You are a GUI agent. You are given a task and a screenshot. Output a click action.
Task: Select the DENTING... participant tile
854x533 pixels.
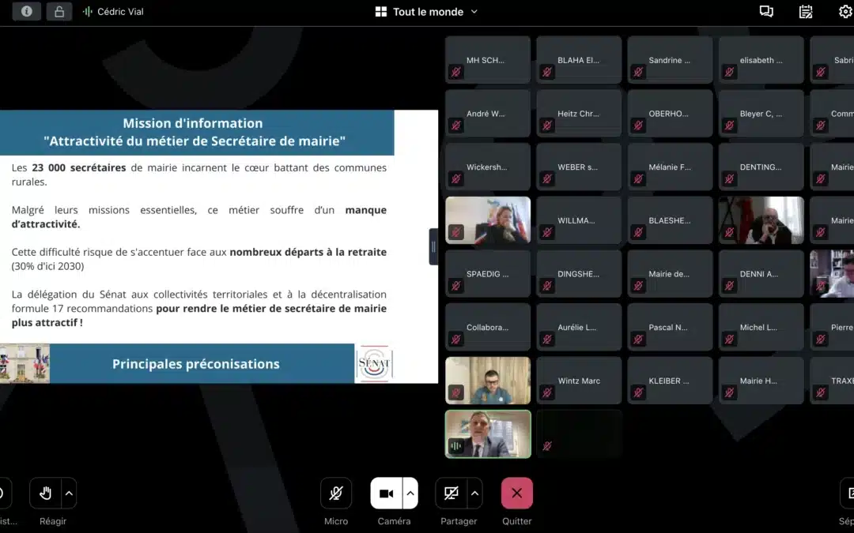(x=761, y=167)
